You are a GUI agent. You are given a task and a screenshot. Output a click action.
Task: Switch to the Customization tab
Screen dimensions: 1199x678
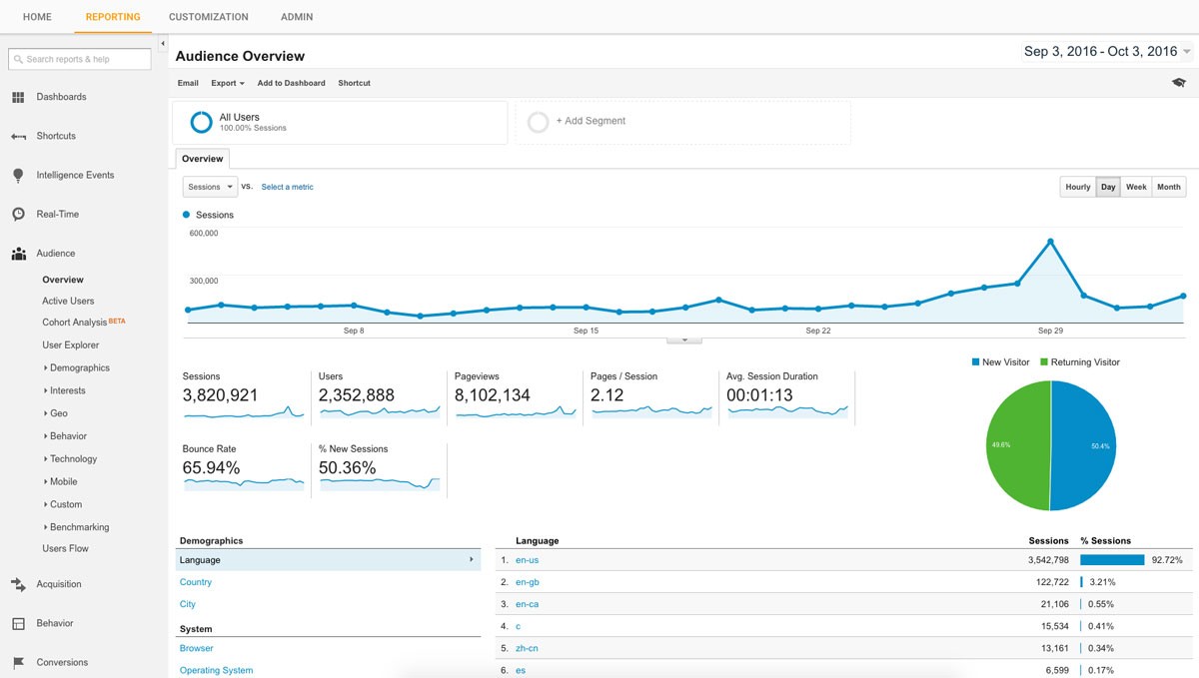coord(208,17)
